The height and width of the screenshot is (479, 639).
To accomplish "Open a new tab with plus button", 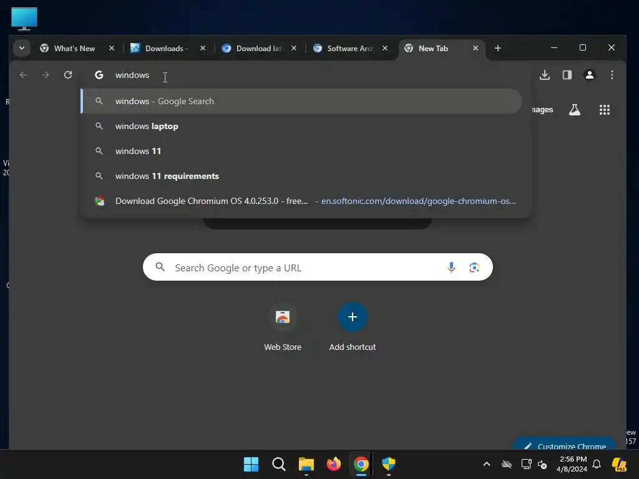I will pyautogui.click(x=497, y=48).
